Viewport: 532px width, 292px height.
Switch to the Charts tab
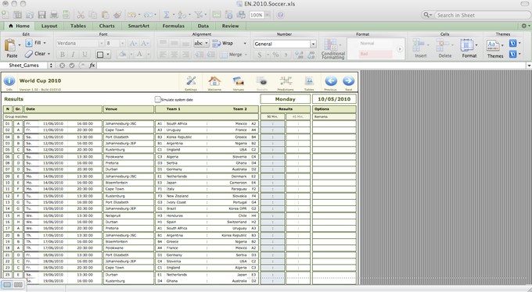pos(107,26)
